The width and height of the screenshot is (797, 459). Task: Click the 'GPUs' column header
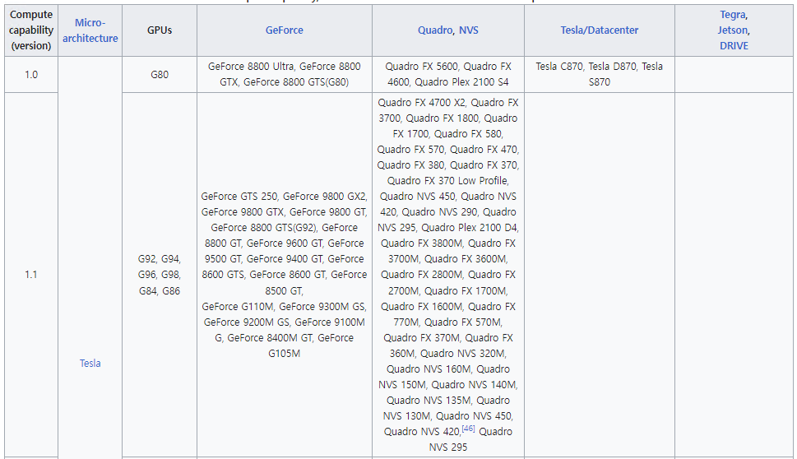click(x=160, y=30)
